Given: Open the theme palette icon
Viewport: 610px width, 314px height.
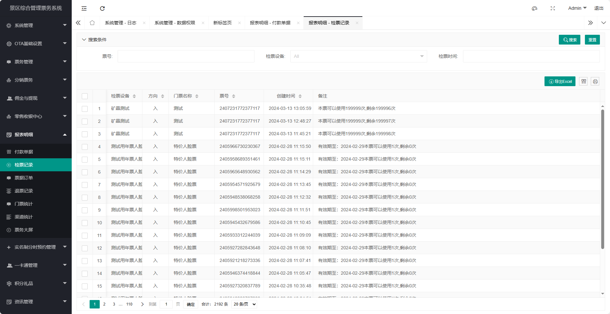Looking at the screenshot, I should [534, 8].
